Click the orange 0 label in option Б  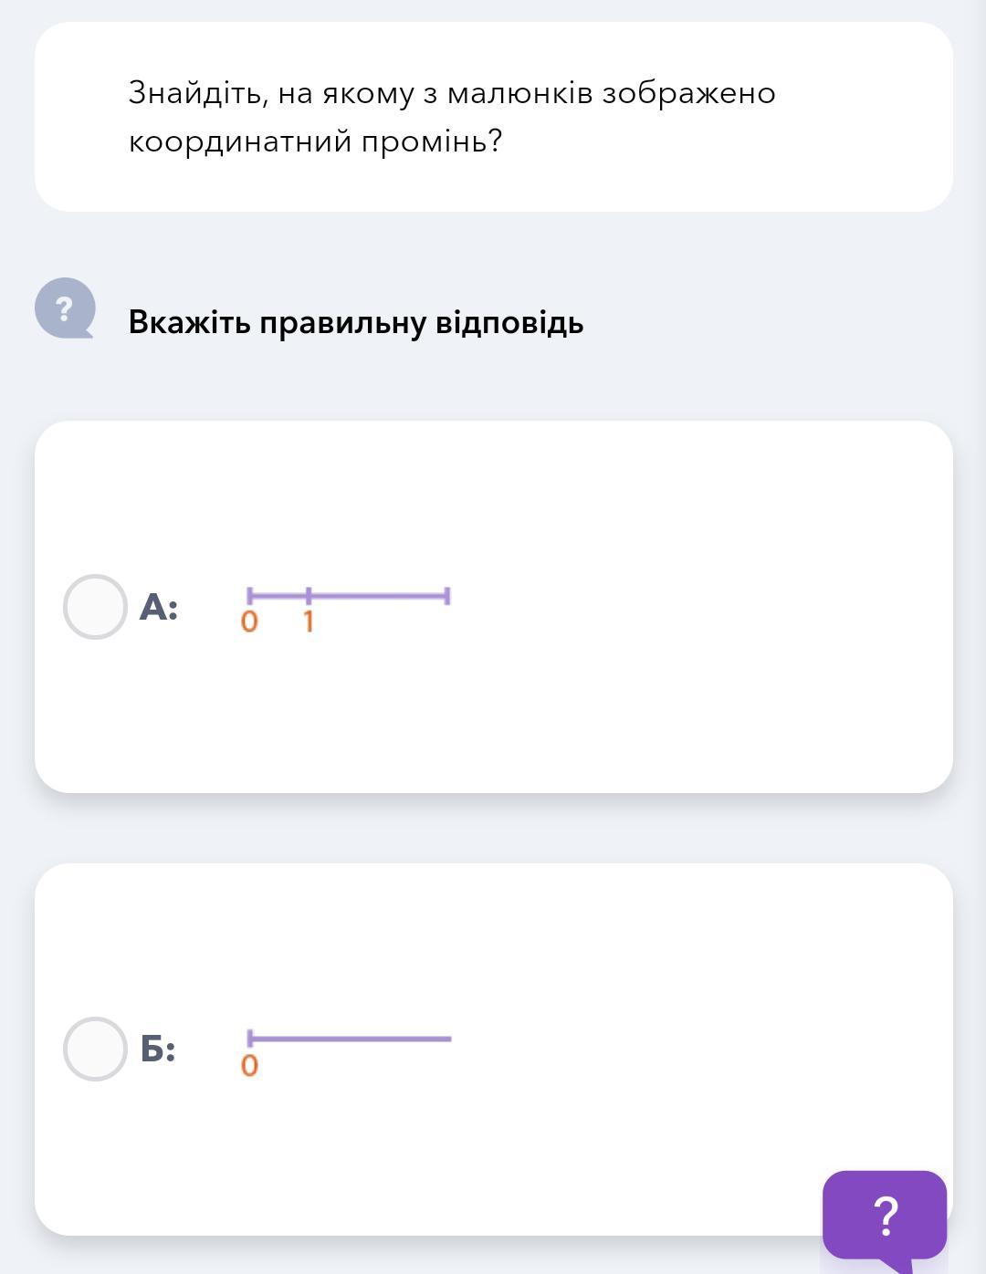pos(249,1066)
